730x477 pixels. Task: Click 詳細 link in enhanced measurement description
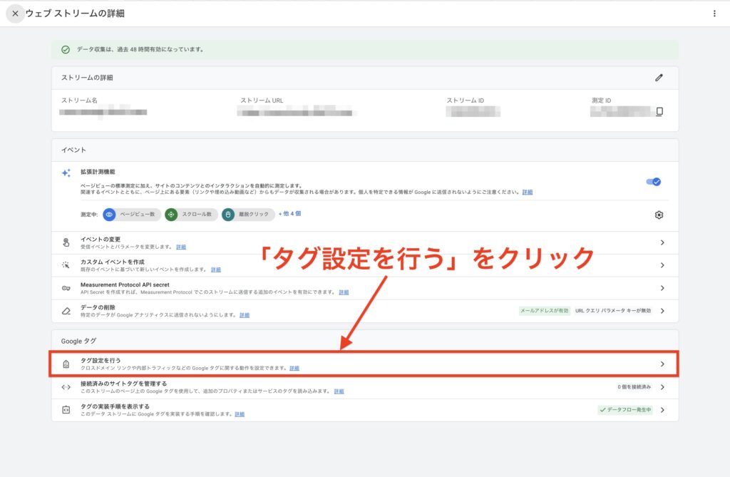coord(527,193)
